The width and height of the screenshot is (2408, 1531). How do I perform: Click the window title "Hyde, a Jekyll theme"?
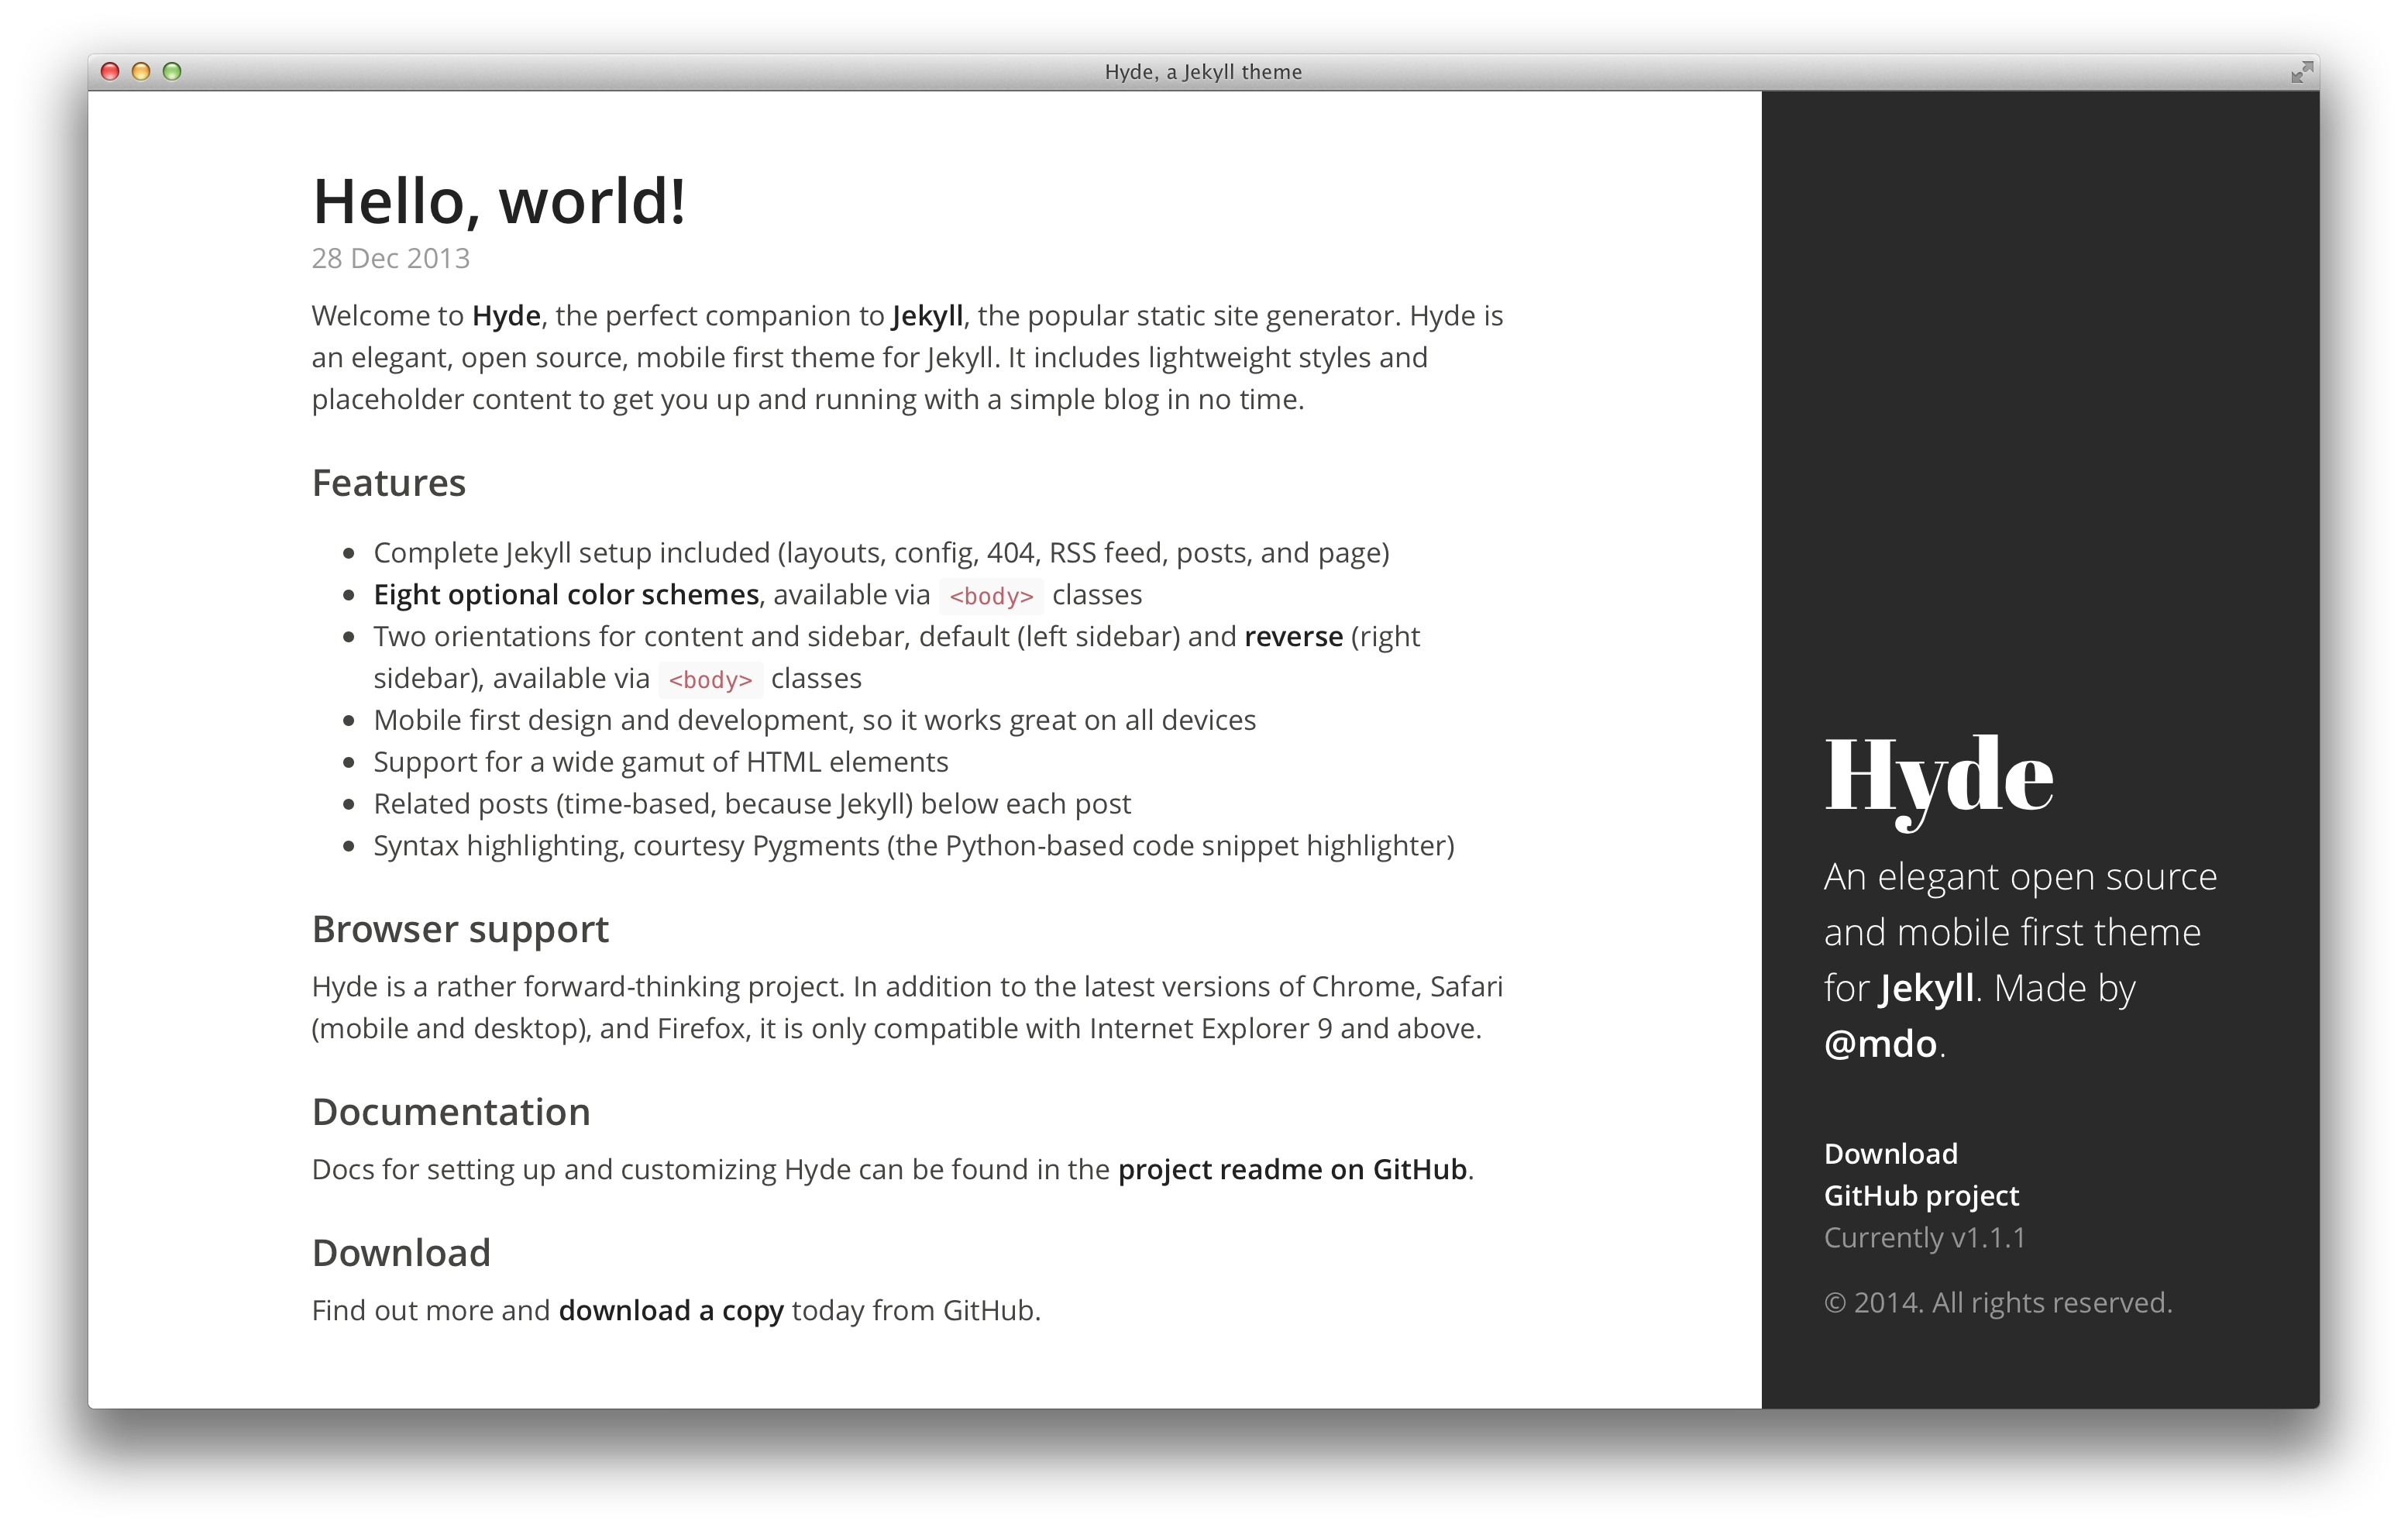click(1203, 72)
